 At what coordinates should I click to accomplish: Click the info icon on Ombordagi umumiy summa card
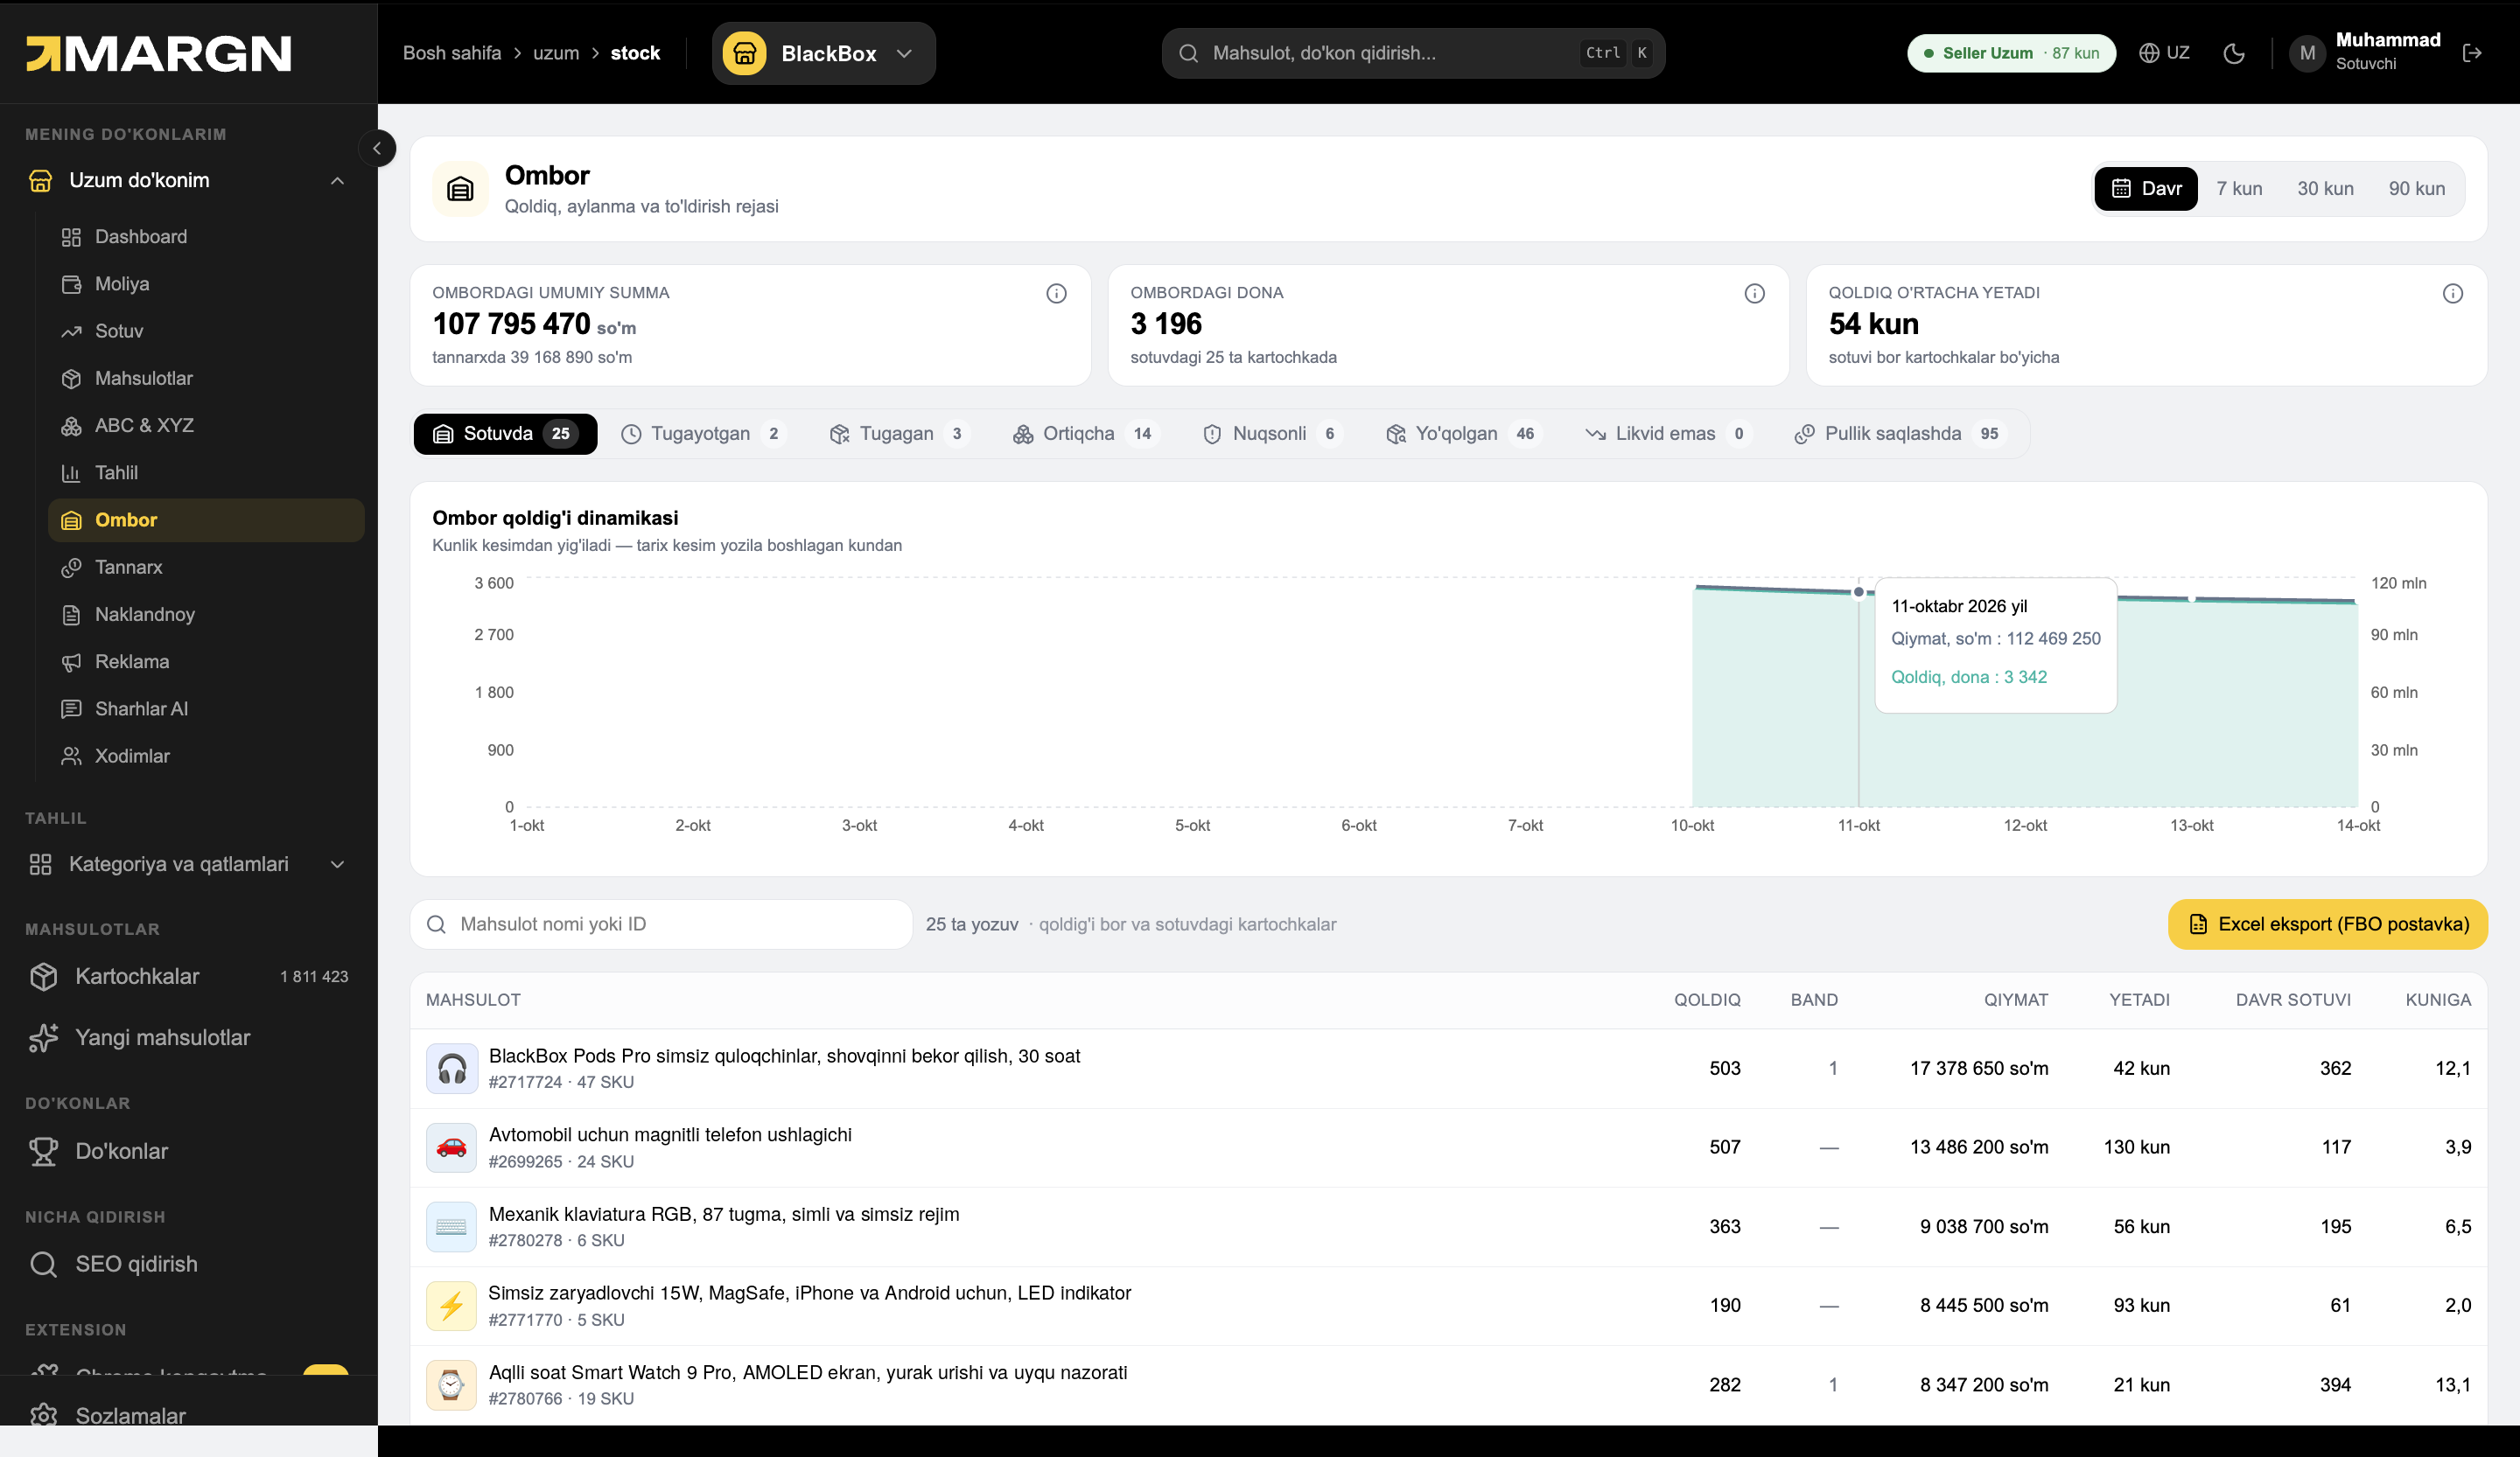pos(1056,294)
